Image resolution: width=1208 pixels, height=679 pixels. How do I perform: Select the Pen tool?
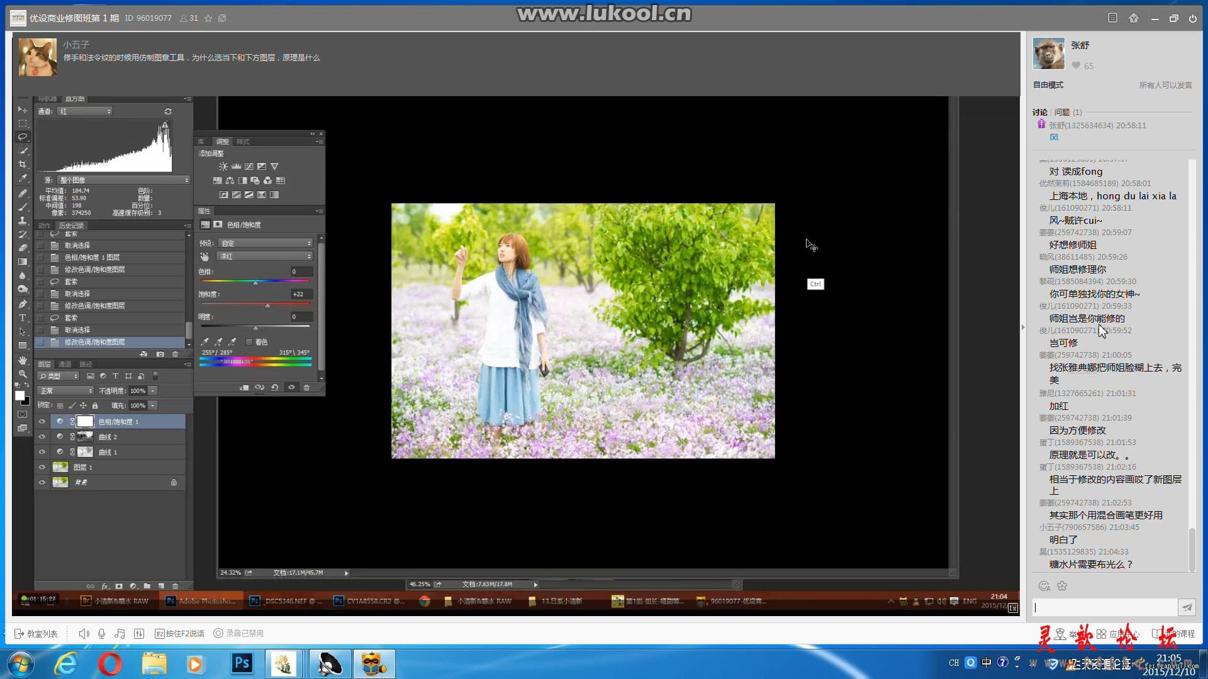point(23,304)
